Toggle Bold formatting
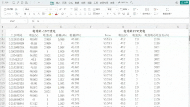The image size is (190, 107). point(25,14)
